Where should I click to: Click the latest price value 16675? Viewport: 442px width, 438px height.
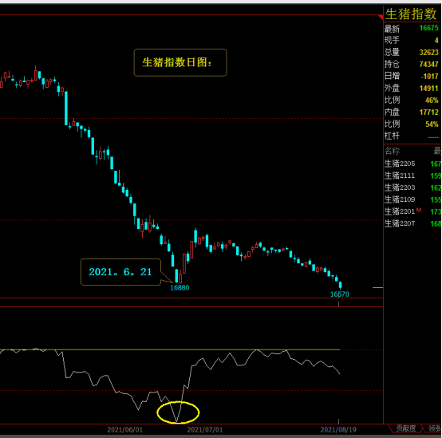(x=428, y=28)
